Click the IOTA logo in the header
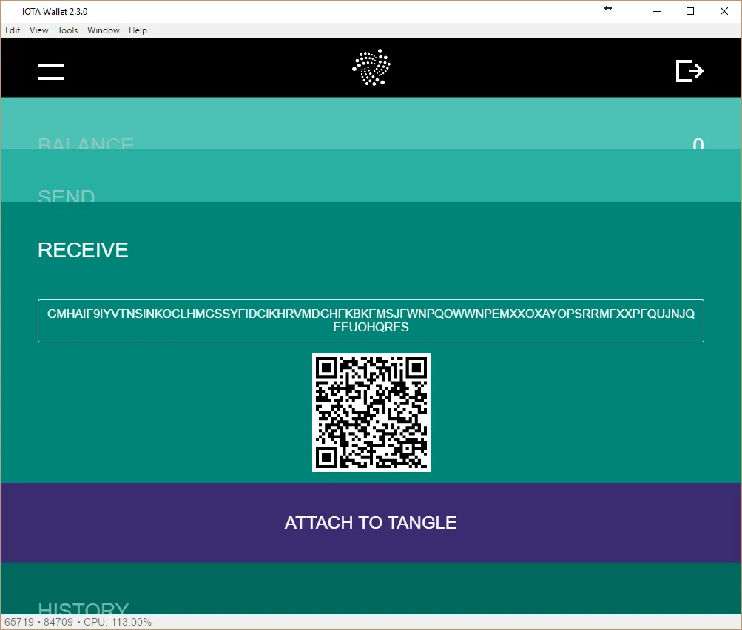This screenshot has width=742, height=630. 371,67
